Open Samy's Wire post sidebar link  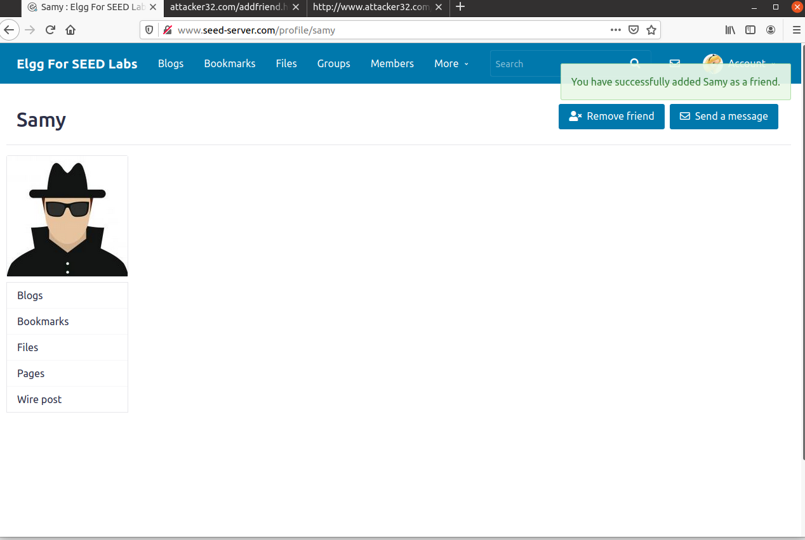[x=67, y=399]
